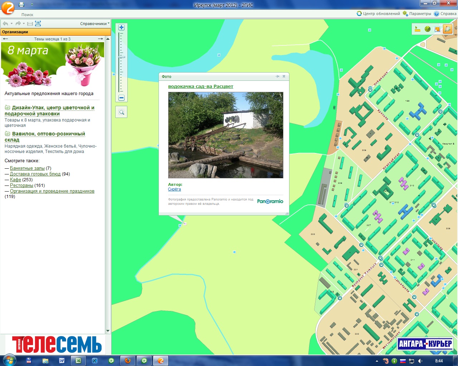Open the Доставка готовых блюд link
Image resolution: width=458 pixels, height=366 pixels.
click(35, 174)
